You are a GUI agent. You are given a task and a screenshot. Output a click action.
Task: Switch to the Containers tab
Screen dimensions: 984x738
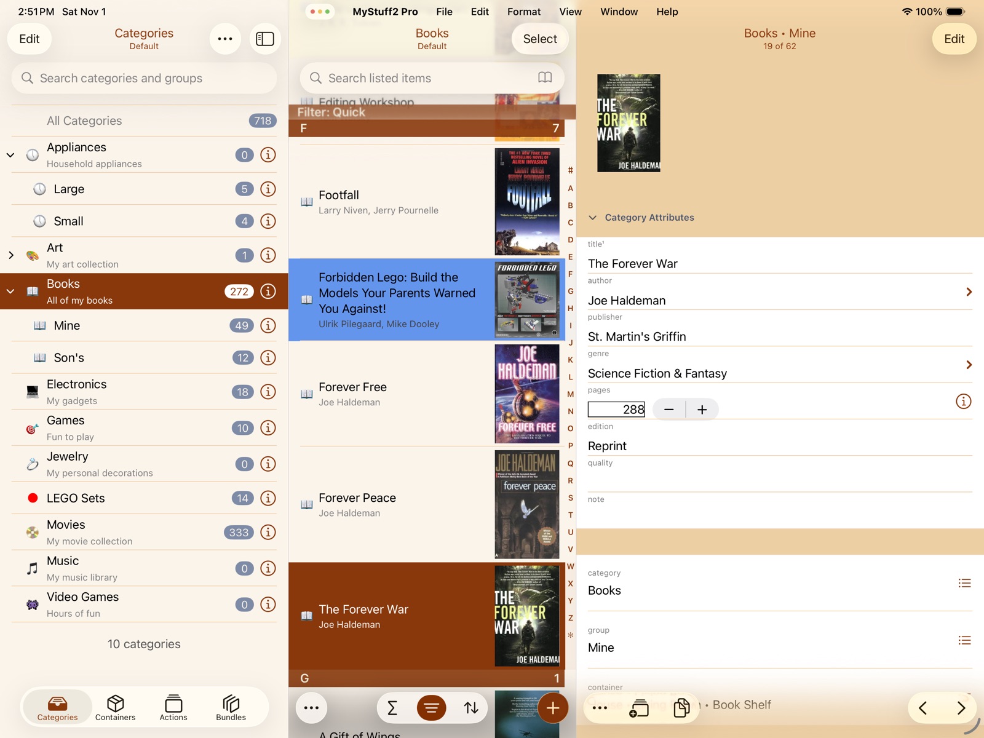(115, 708)
